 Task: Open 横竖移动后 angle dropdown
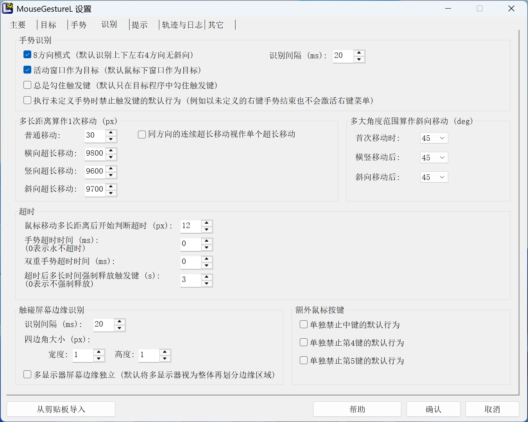coord(434,158)
